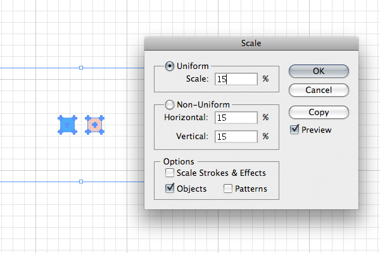This screenshot has width=380, height=253.
Task: Click the uniform Scale percentage field
Action: [x=236, y=79]
